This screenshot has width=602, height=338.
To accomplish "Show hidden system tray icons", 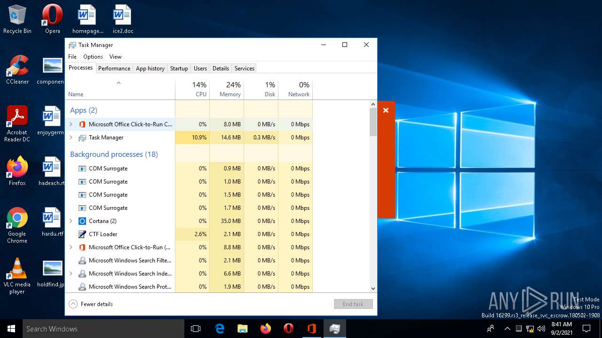I will coord(507,329).
